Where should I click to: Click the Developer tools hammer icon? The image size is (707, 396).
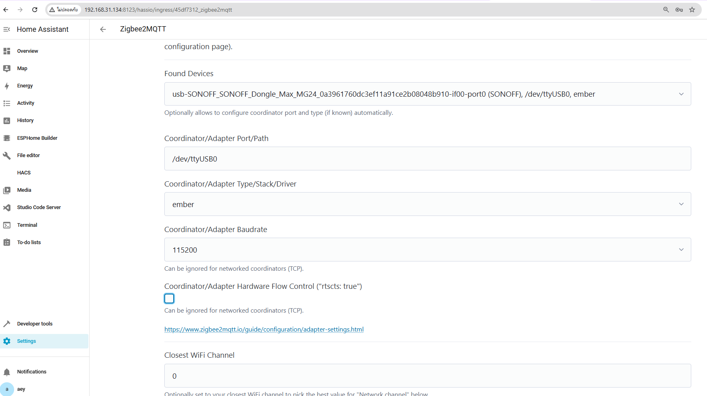pos(7,324)
